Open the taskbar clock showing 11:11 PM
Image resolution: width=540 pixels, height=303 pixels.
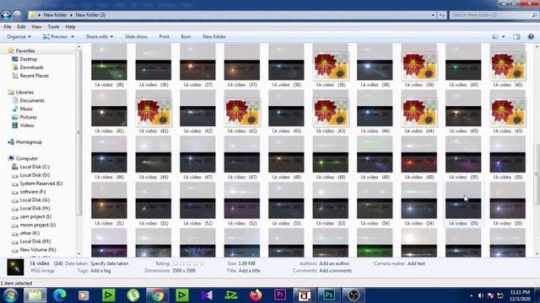(x=520, y=295)
